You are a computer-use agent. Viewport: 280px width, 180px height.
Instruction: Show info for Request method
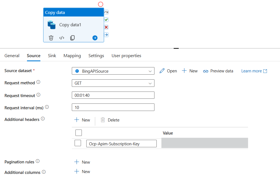38,82
